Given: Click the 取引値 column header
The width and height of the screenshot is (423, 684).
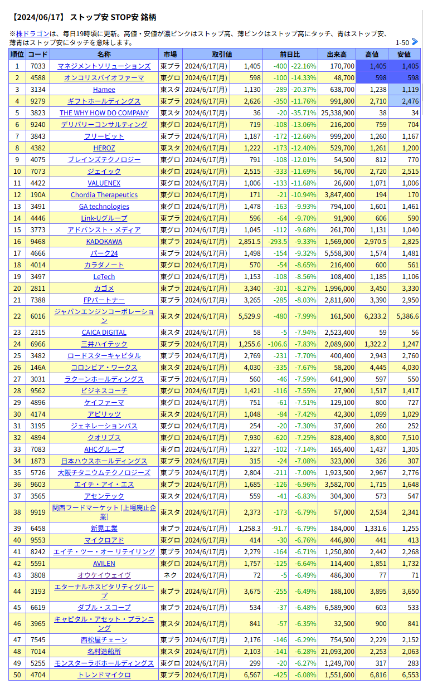Looking at the screenshot, I should point(222,54).
